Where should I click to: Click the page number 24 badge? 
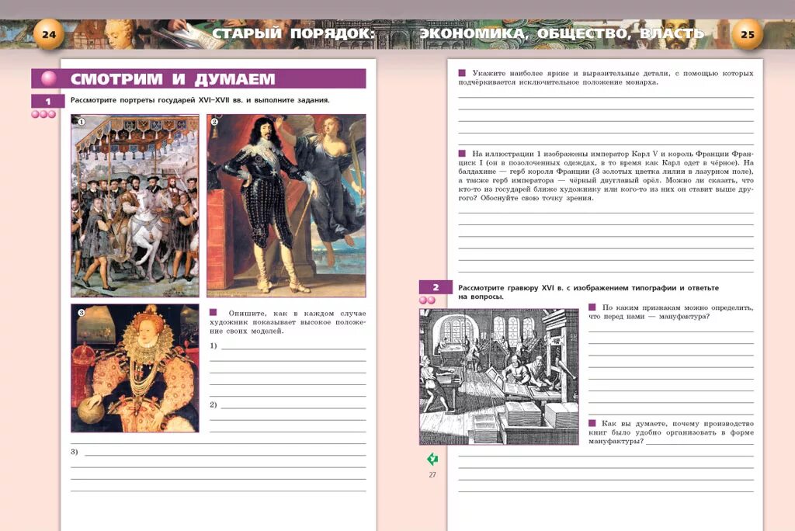[49, 34]
